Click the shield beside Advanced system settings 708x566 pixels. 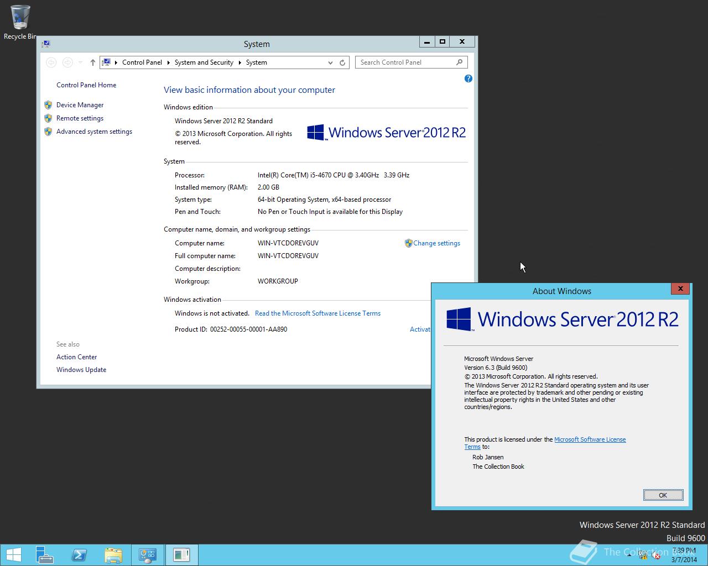(x=48, y=132)
